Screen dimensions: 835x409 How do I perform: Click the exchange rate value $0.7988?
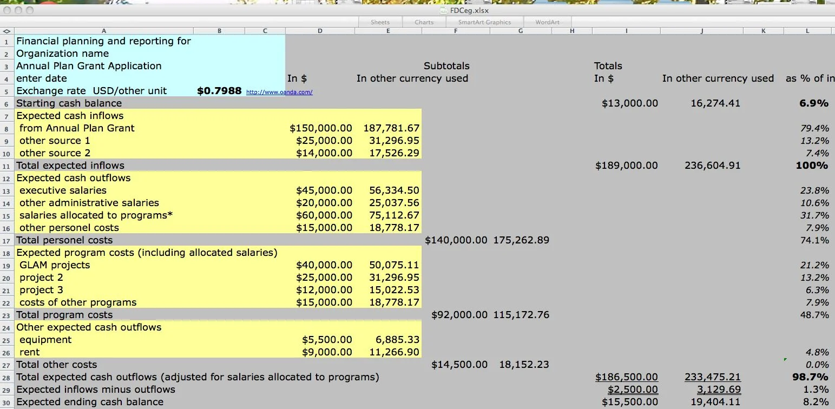click(219, 91)
